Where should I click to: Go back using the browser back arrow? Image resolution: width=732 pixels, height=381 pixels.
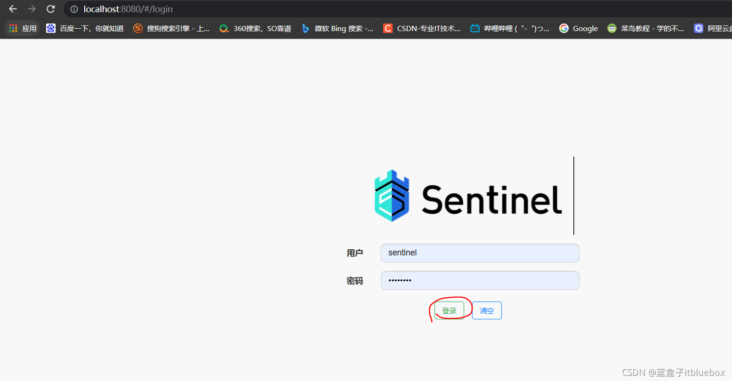[13, 9]
